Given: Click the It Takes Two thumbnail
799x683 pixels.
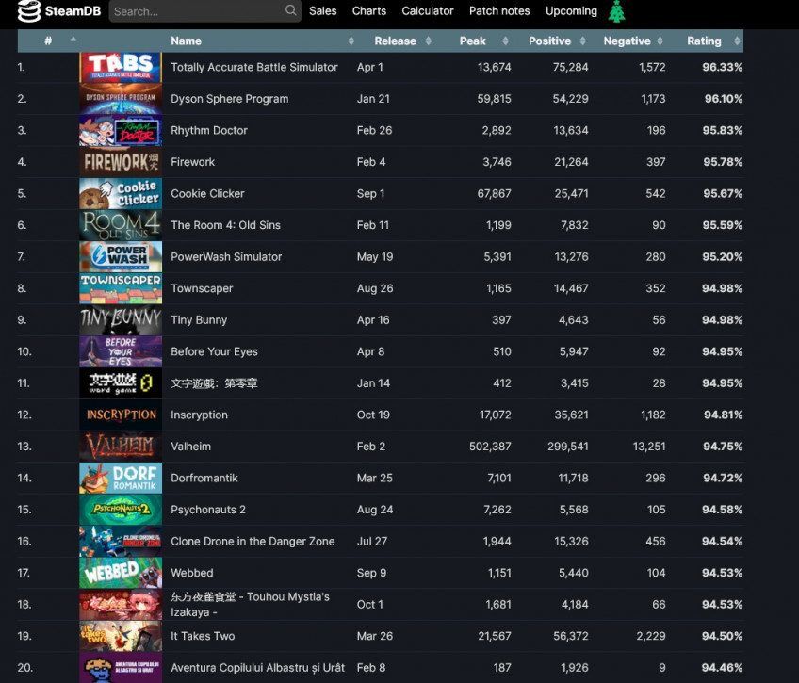Looking at the screenshot, I should (121, 636).
